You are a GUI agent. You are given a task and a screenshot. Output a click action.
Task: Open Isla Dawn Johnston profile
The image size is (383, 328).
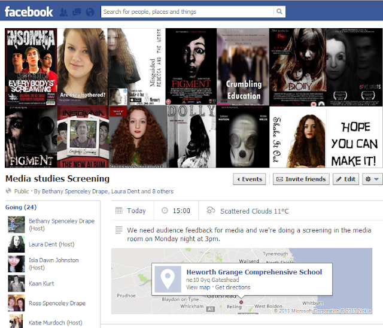53,260
